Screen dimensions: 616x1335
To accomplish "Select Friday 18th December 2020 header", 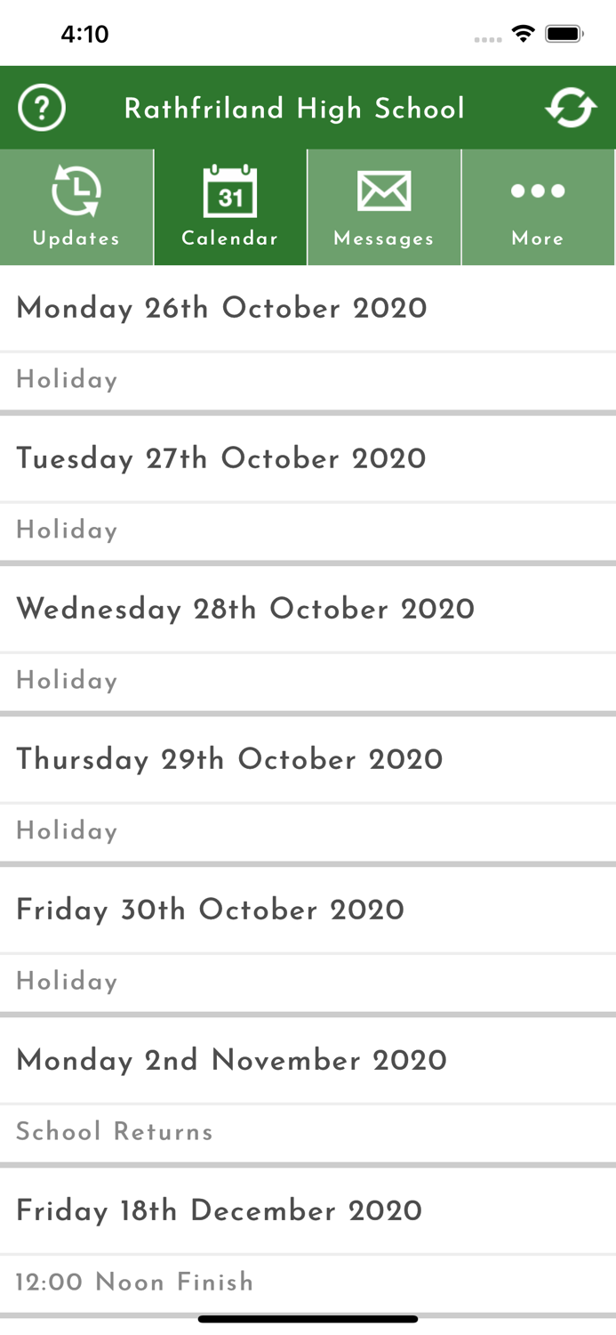I will 219,1211.
